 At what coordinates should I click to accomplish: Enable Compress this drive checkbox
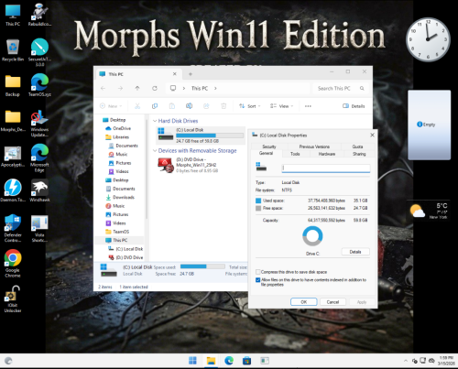point(258,272)
